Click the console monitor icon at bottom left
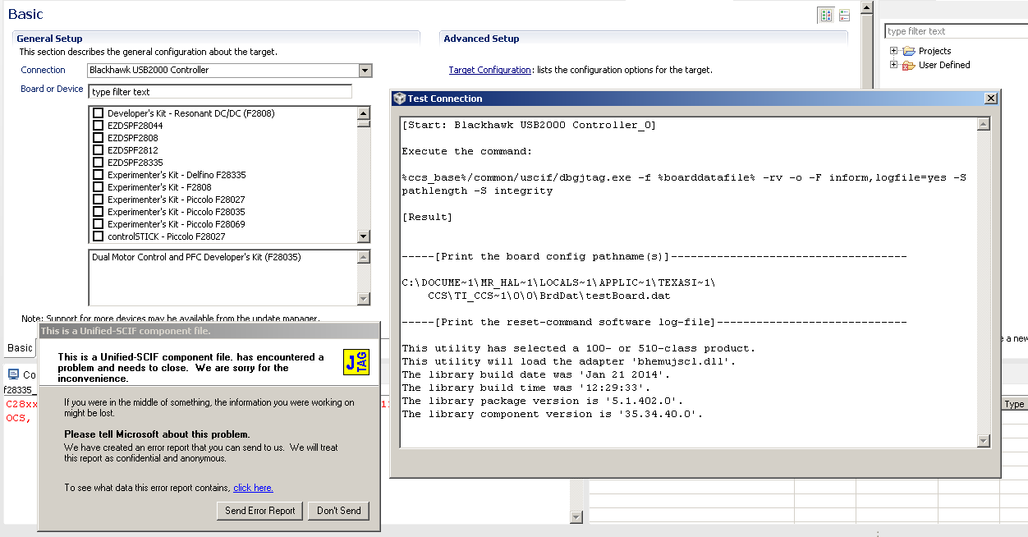Viewport: 1028px width, 537px height. [13, 374]
